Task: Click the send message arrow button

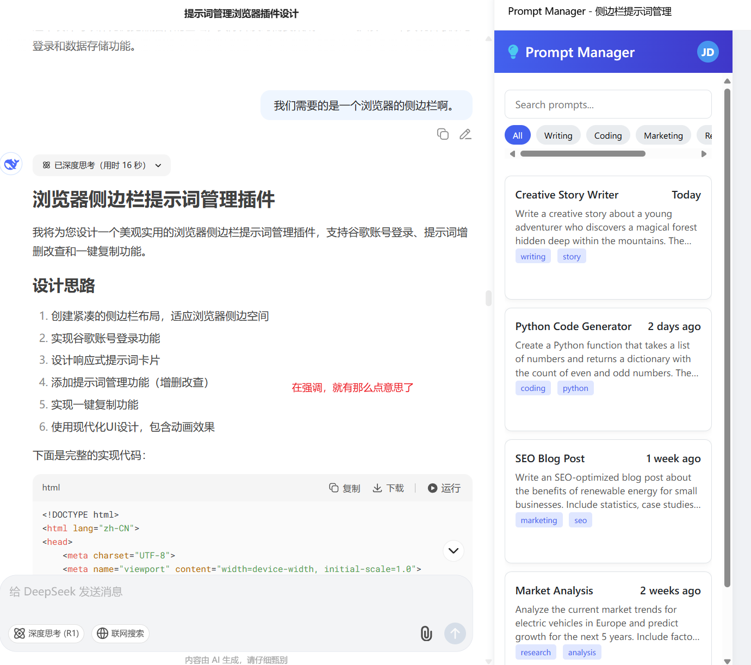Action: (455, 633)
